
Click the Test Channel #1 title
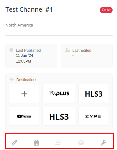(x=29, y=9)
